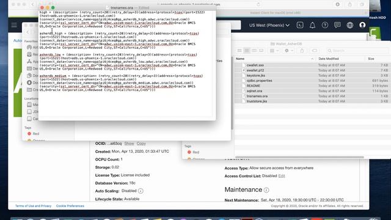Open the help question mark icon
This screenshot has width=391, height=220.
(x=324, y=25)
